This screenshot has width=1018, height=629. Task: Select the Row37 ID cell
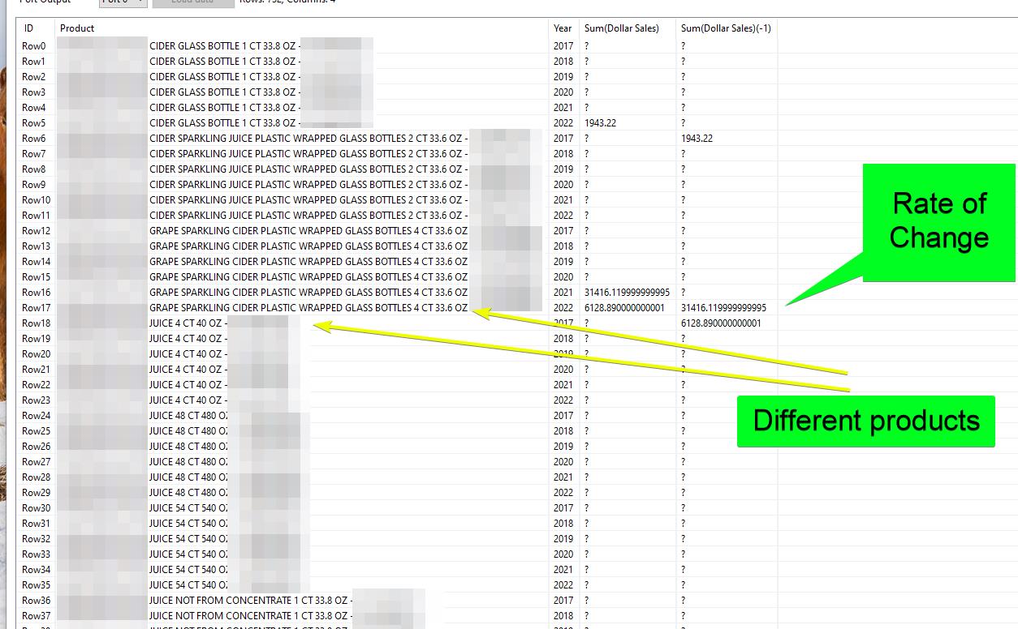36,616
